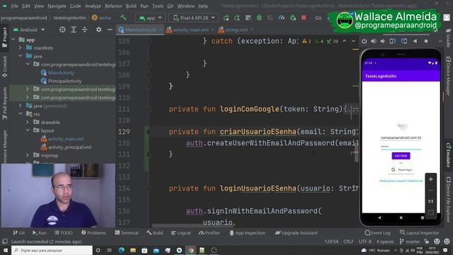The image size is (453, 255).
Task: Click Attach Debugger to Android Process icon
Action: coord(292,18)
